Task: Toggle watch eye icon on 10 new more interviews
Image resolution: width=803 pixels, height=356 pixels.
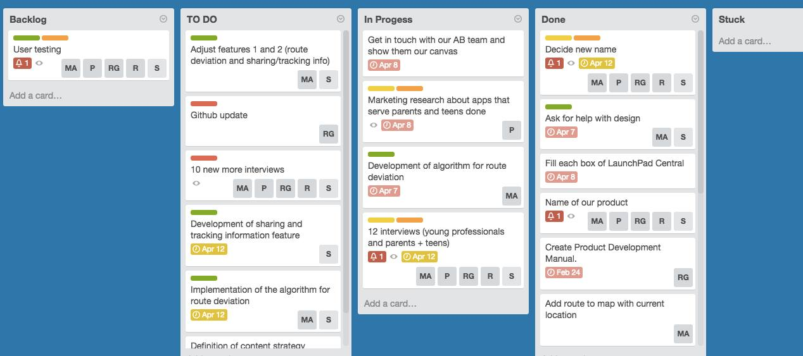Action: point(196,183)
